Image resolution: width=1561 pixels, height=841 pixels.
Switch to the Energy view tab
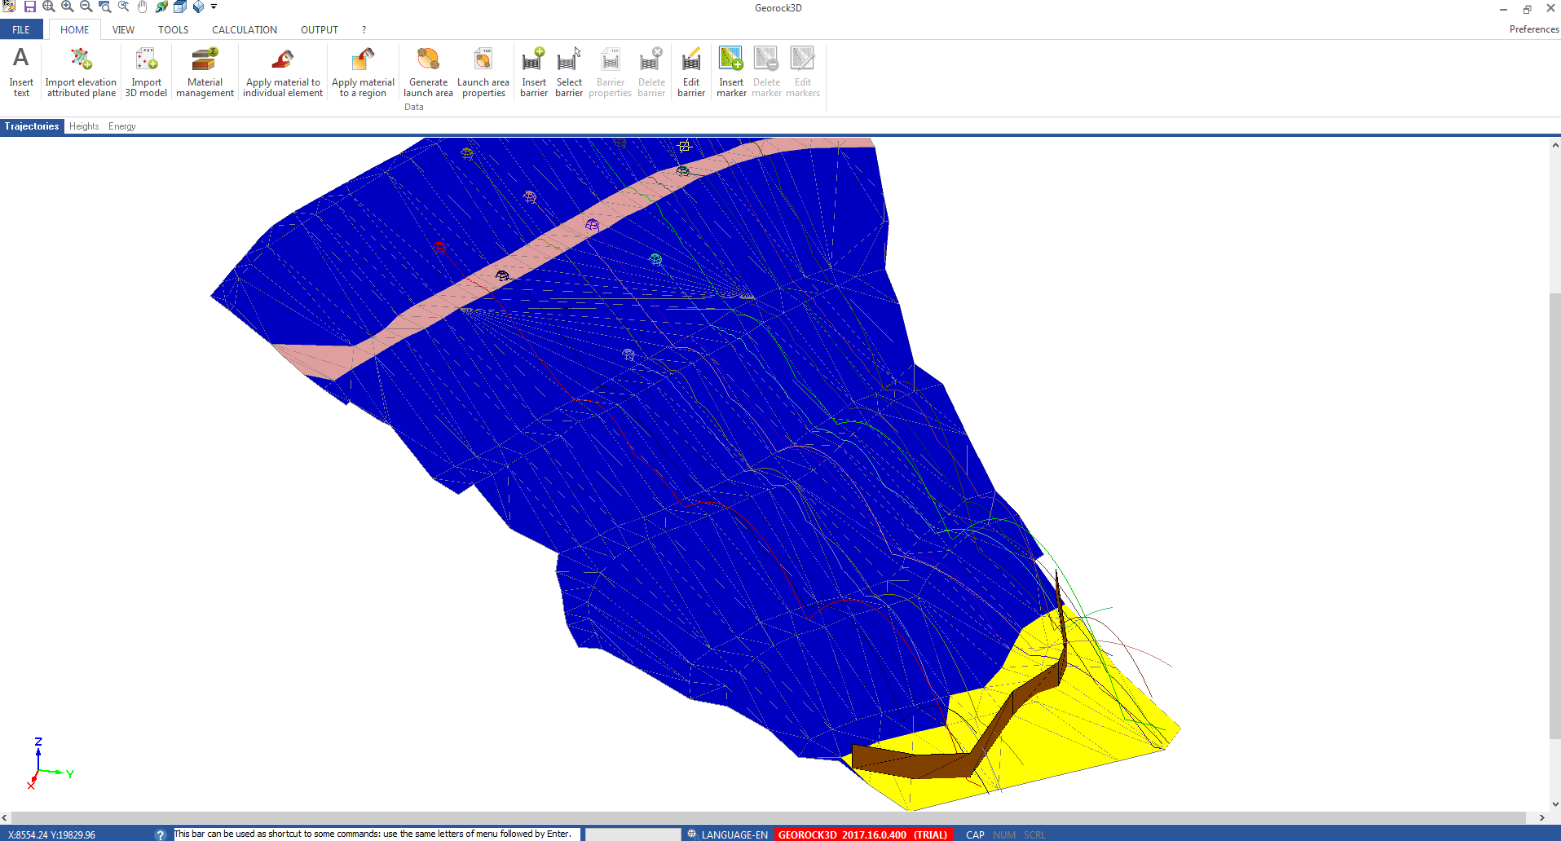[x=121, y=126]
